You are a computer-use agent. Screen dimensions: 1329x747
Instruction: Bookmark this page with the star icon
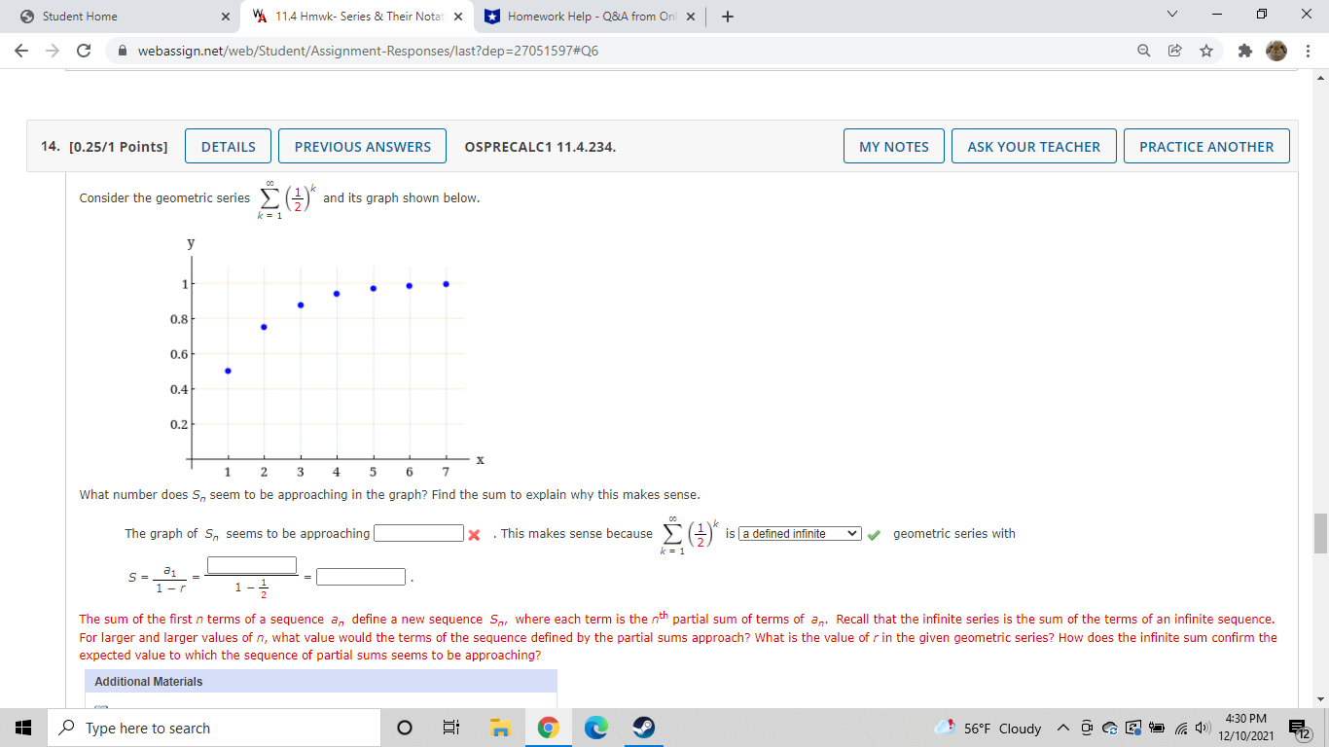pos(1206,50)
